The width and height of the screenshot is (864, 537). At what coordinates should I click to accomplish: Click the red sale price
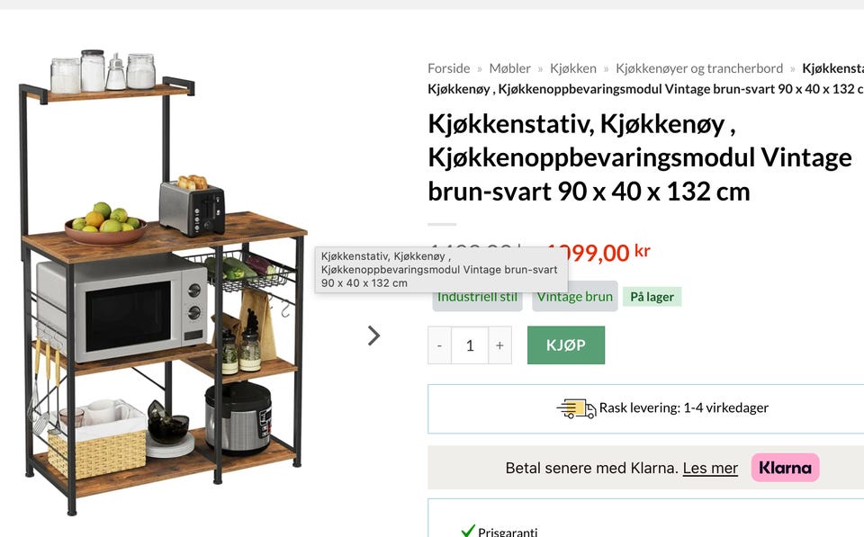[x=598, y=253]
